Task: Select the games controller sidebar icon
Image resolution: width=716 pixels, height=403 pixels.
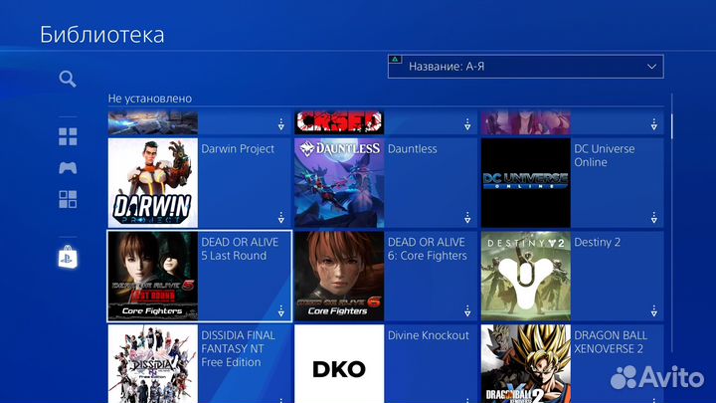Action: point(68,168)
